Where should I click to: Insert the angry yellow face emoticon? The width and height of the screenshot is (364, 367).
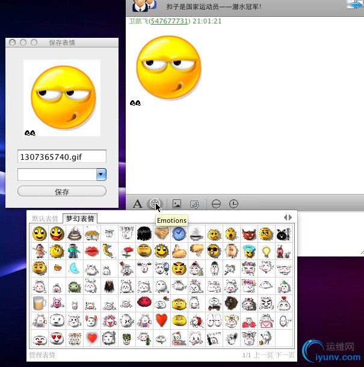[179, 268]
